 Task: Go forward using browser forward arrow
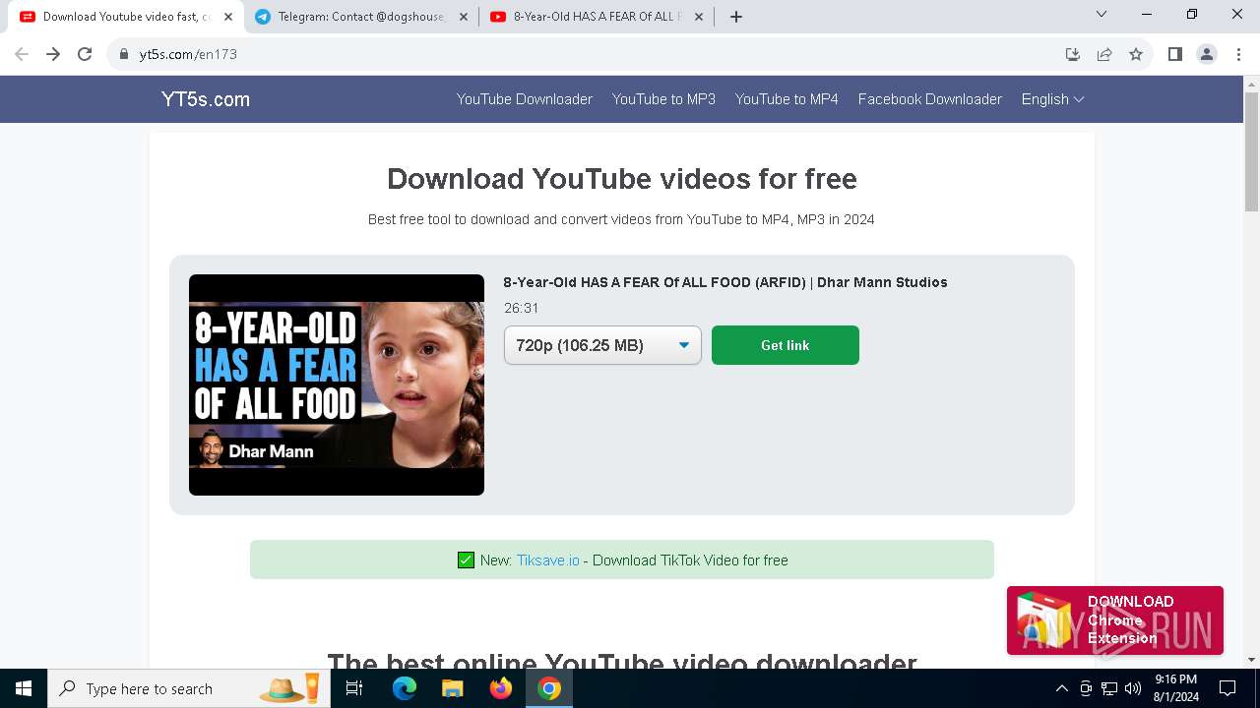(53, 54)
